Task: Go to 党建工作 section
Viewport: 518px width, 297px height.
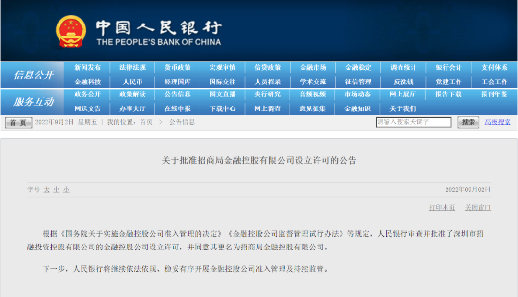Action: [x=448, y=82]
